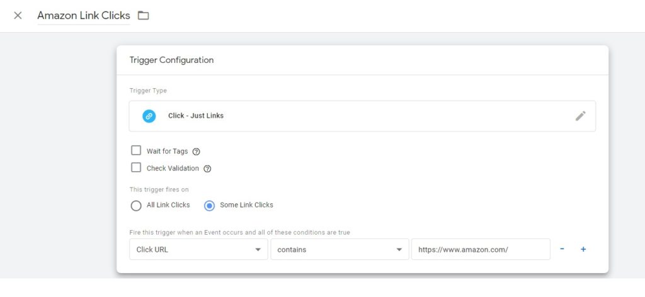The height and width of the screenshot is (297, 645).
Task: Open help icon next to Wait for Tags
Action: (x=196, y=152)
